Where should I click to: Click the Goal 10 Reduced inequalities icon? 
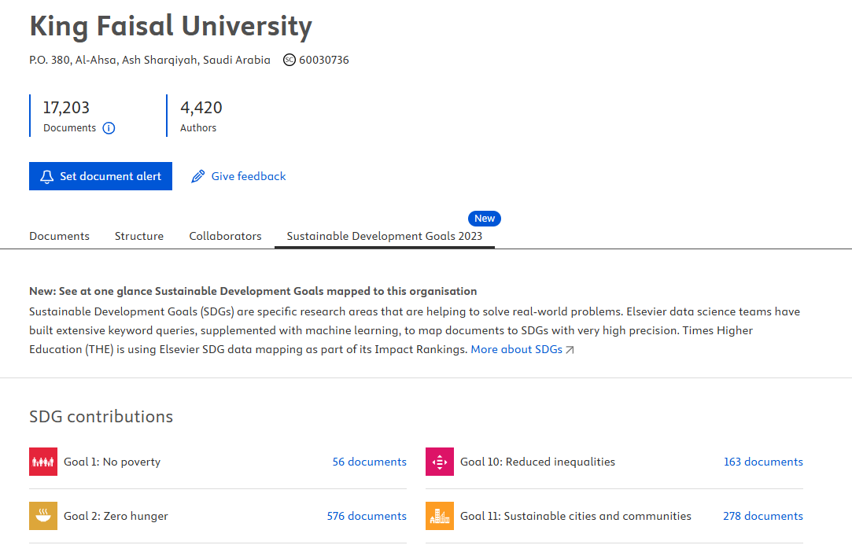pos(440,462)
